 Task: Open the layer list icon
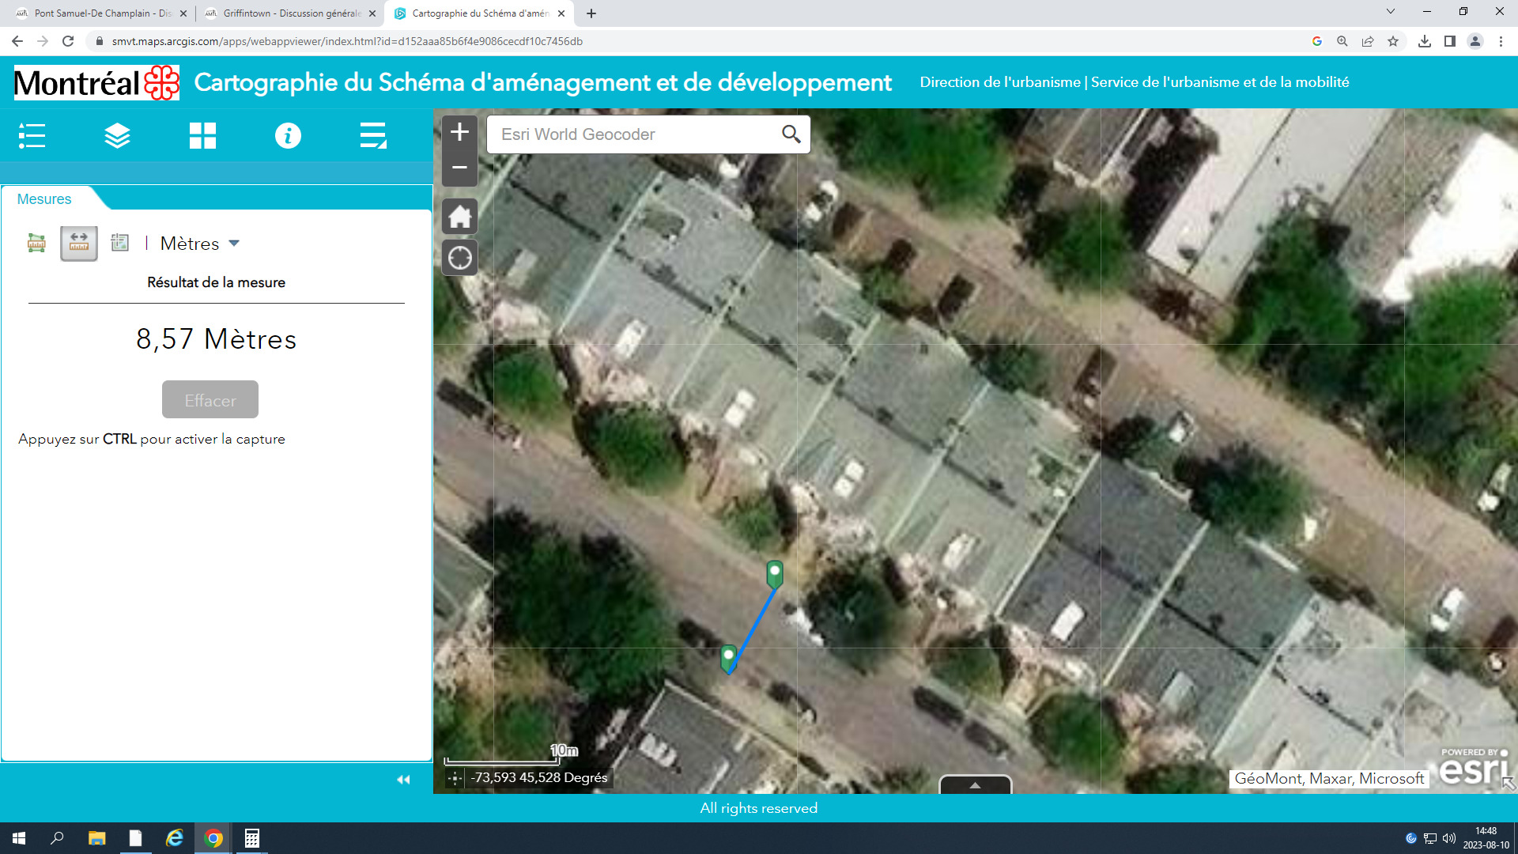tap(117, 135)
